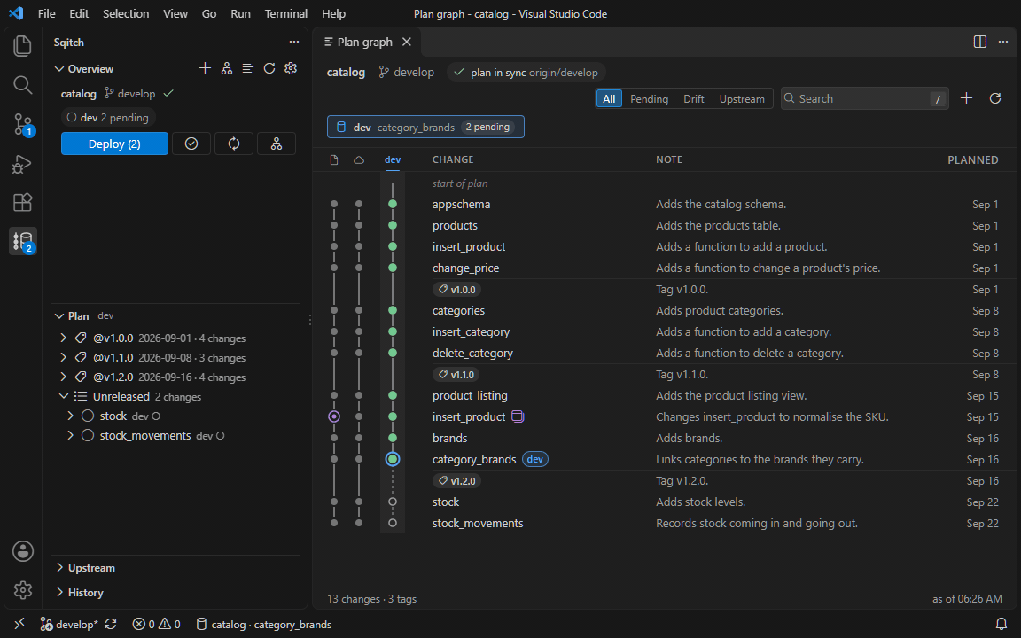Open the Selection menu
Image resolution: width=1021 pixels, height=638 pixels.
pos(126,13)
